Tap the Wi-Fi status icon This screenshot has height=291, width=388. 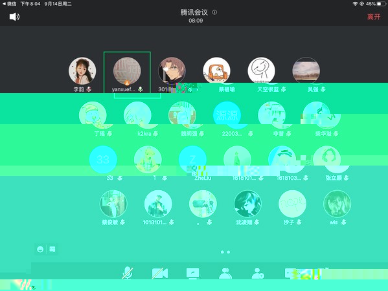click(355, 4)
